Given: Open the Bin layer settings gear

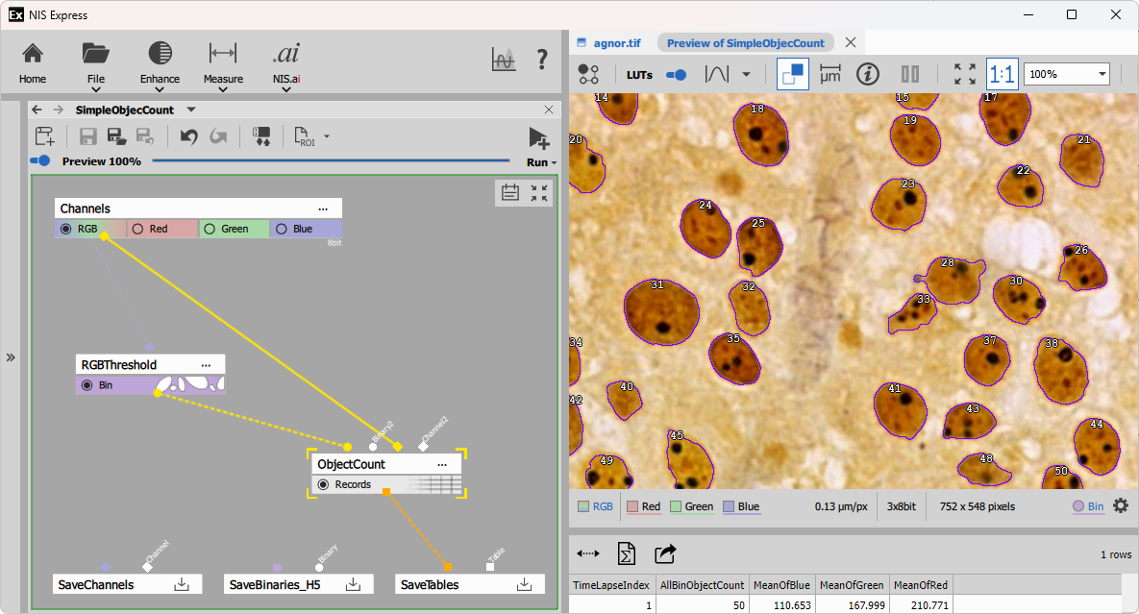Looking at the screenshot, I should pos(1121,505).
